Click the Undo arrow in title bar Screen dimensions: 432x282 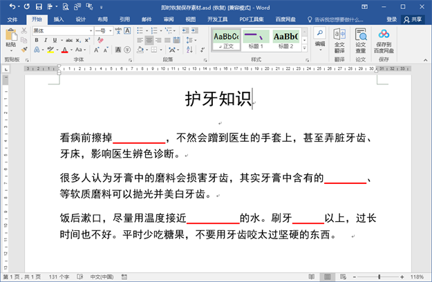pos(12,6)
